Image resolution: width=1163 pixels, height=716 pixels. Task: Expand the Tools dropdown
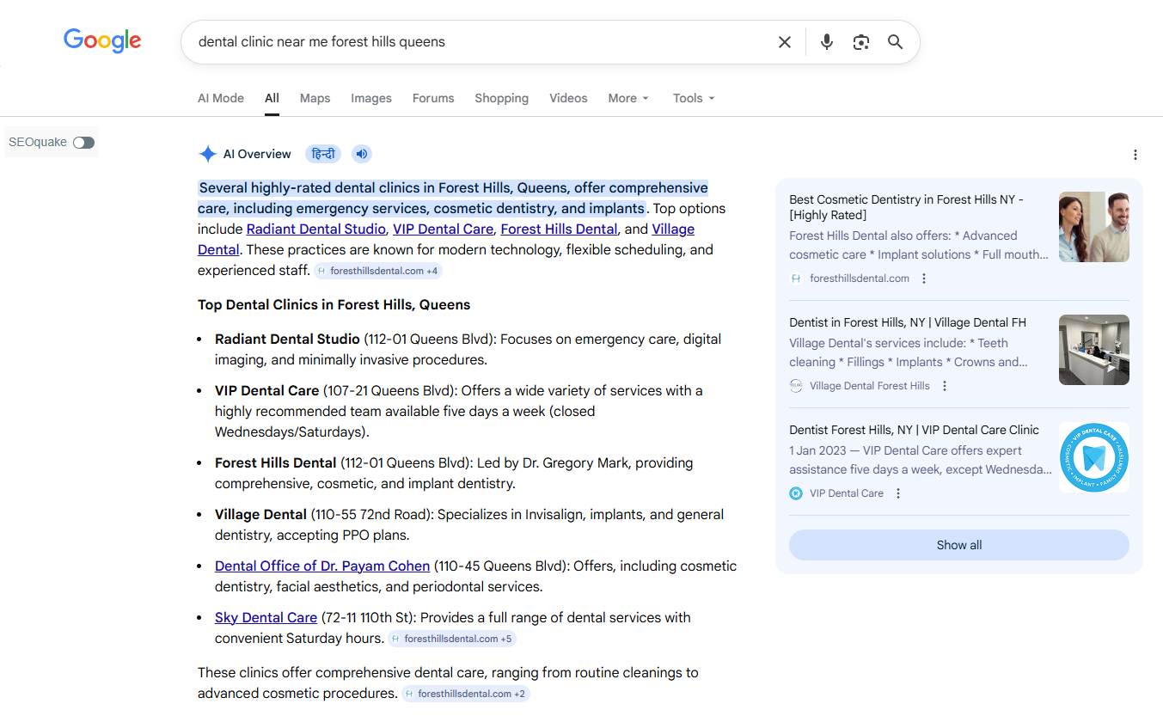694,98
